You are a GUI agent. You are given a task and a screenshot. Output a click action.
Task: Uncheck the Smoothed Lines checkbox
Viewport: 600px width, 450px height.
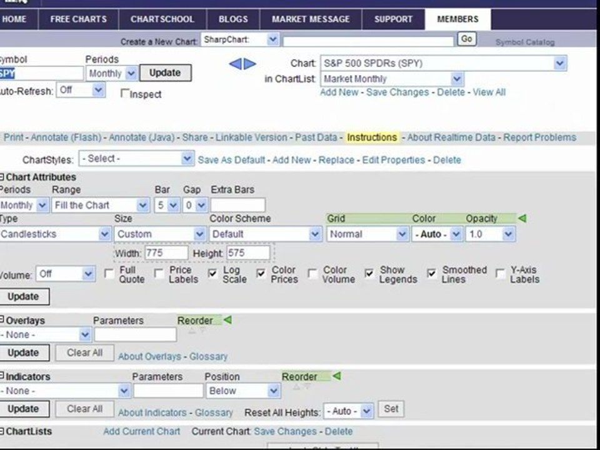(432, 274)
